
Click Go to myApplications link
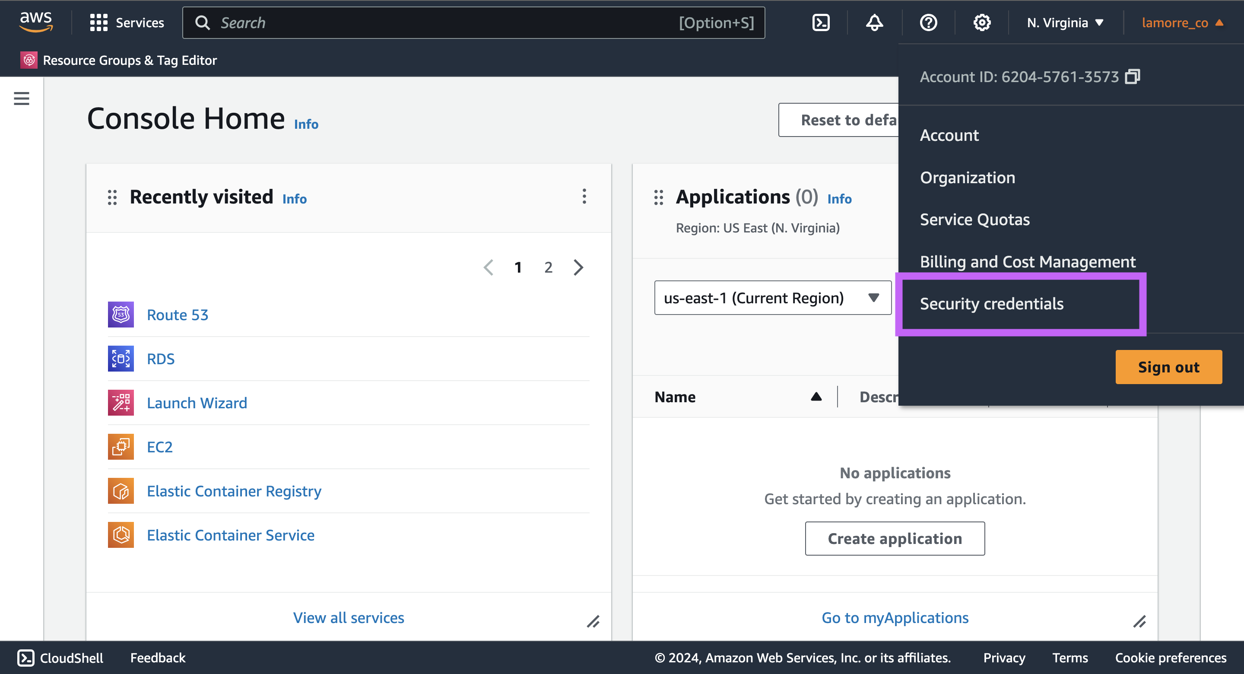point(894,617)
